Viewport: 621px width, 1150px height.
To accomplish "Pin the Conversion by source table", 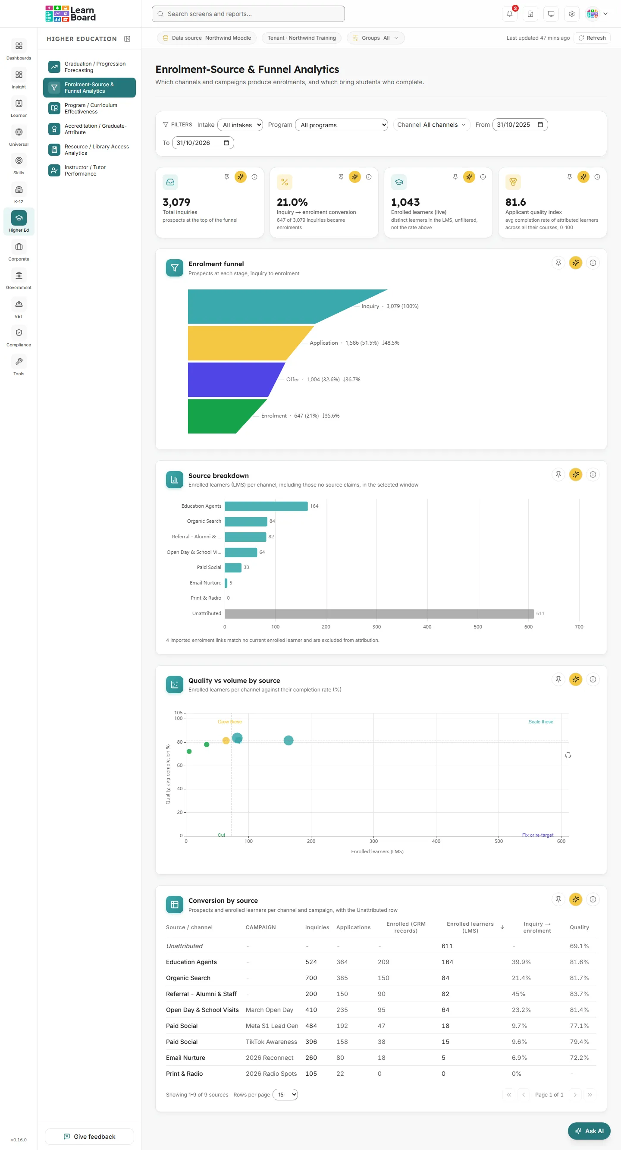I will coord(558,899).
